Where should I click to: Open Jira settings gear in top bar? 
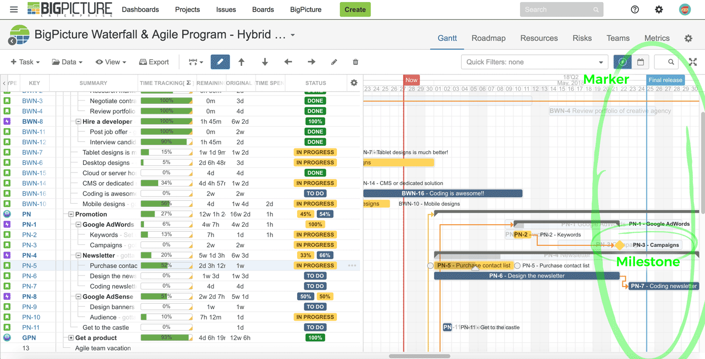659,10
